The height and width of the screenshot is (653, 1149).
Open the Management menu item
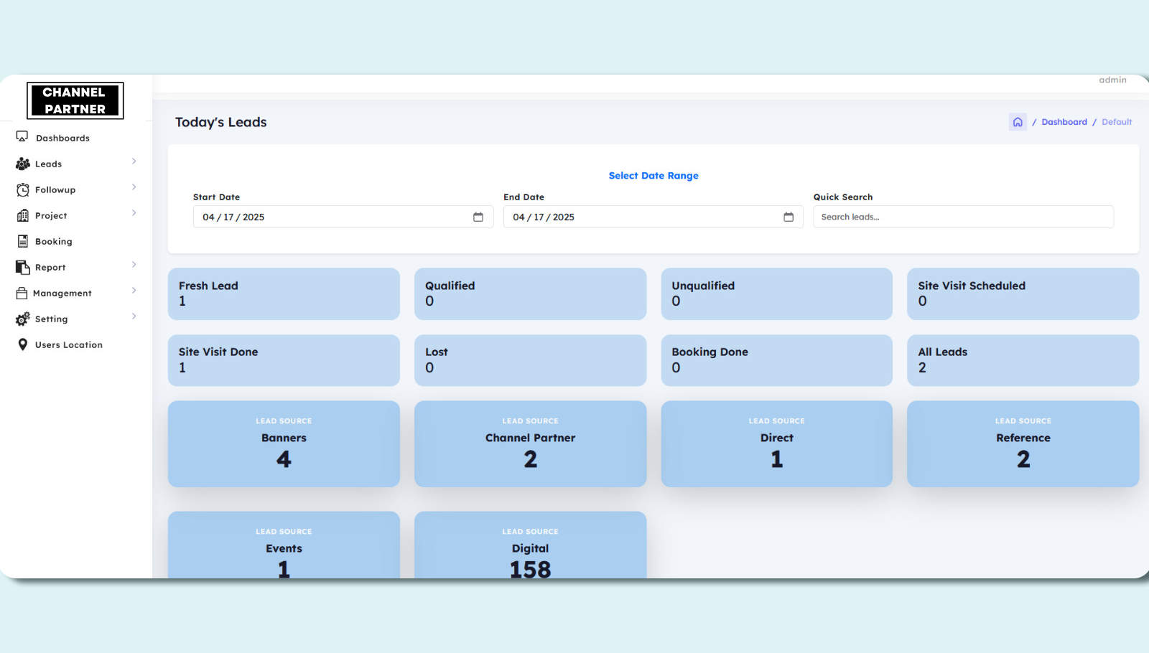[x=62, y=293]
